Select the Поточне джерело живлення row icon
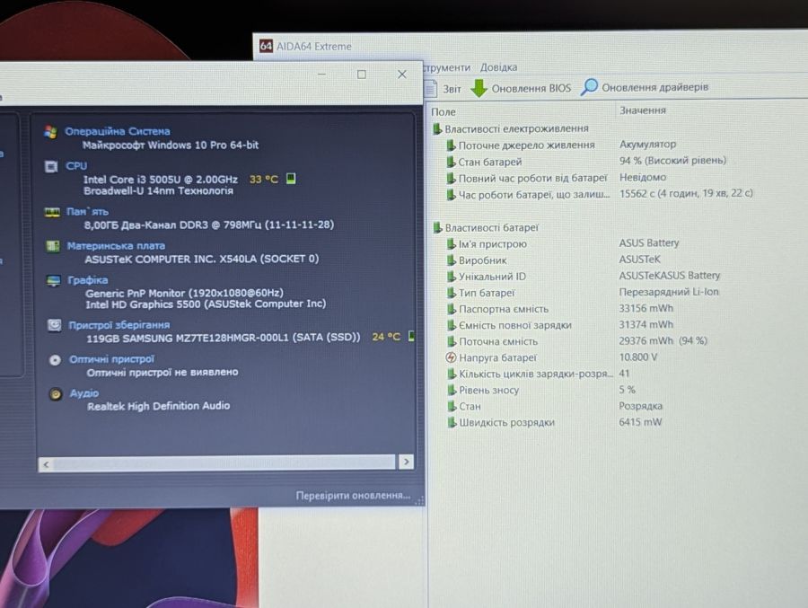The height and width of the screenshot is (608, 808). click(x=451, y=145)
